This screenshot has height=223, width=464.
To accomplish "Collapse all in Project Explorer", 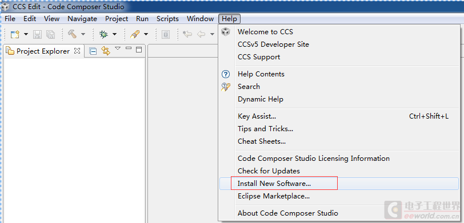I will pos(93,51).
